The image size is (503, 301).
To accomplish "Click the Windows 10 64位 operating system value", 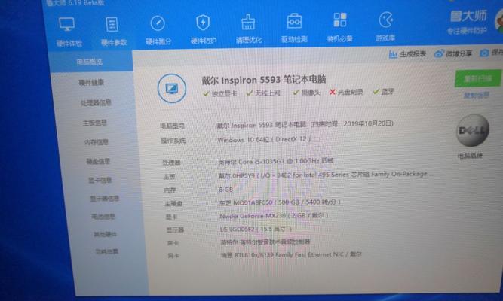I will [x=264, y=140].
